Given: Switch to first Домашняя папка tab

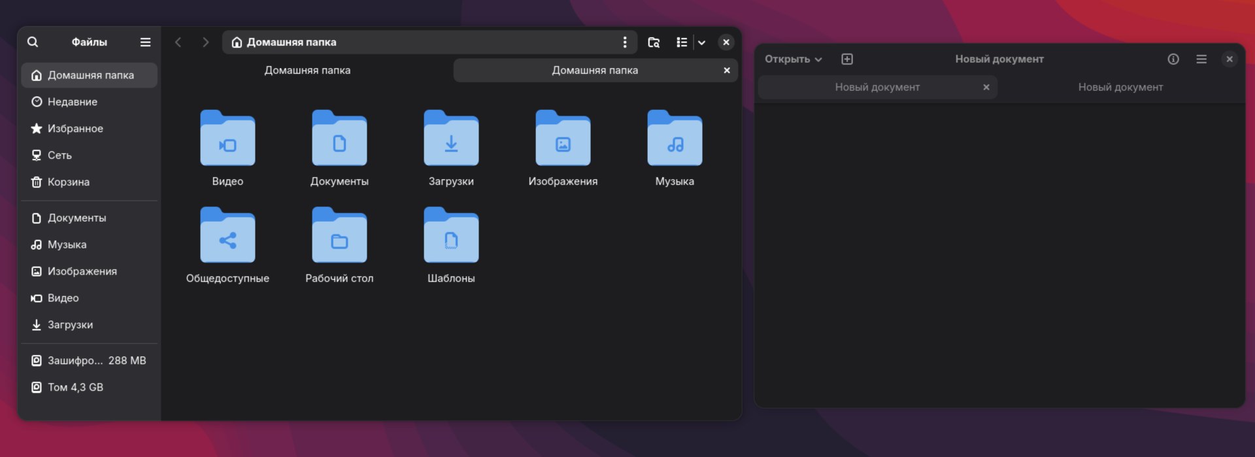Looking at the screenshot, I should [307, 70].
